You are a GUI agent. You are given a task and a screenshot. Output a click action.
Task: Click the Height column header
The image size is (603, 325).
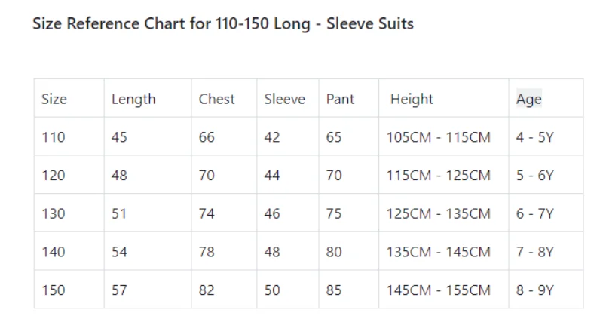coord(412,99)
